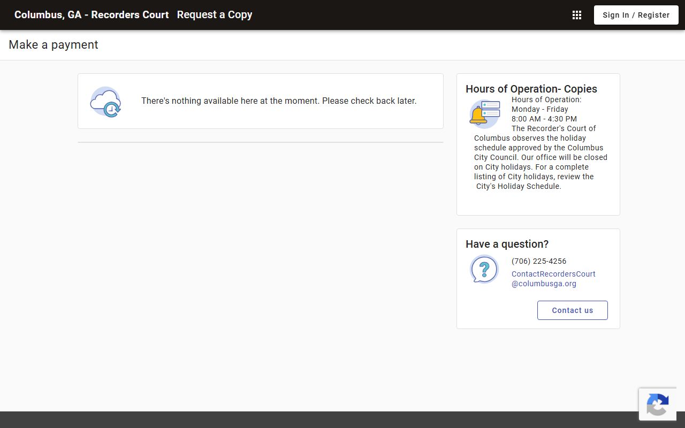Click the question mark speech bubble icon
685x428 pixels.
(484, 269)
